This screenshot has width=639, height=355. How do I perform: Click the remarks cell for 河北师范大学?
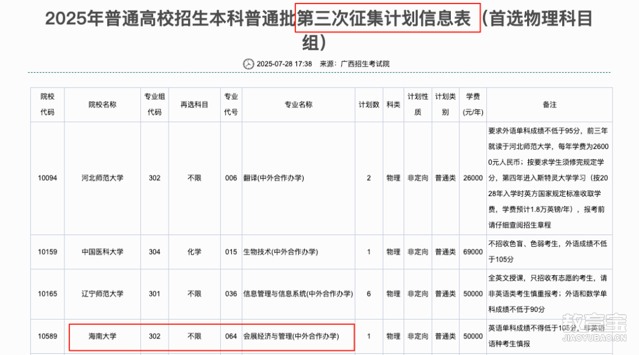point(549,178)
